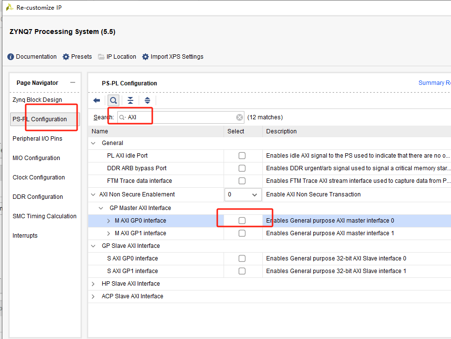Check M AXI GP0 interface checkbox
The image size is (451, 339).
click(x=242, y=221)
